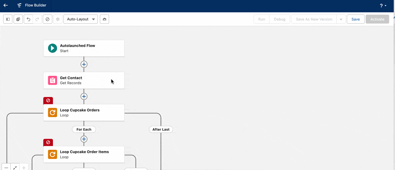Viewport: 395px width, 170px height.
Task: Open the Get Contact element card
Action: 84,81
